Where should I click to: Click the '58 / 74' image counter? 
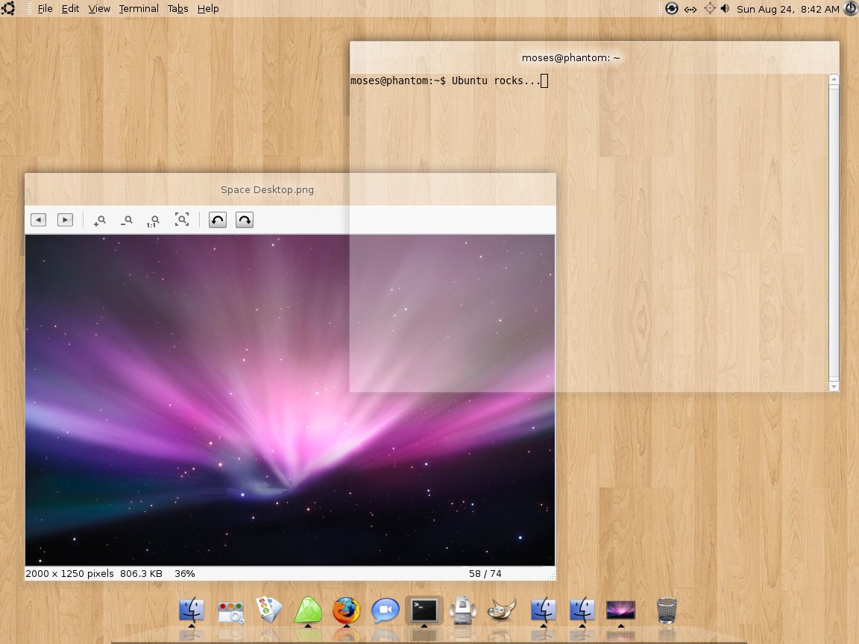(x=485, y=573)
